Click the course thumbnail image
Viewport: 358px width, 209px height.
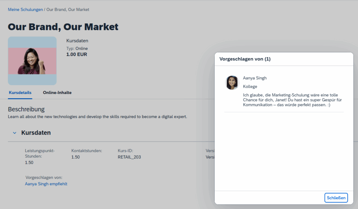click(32, 61)
